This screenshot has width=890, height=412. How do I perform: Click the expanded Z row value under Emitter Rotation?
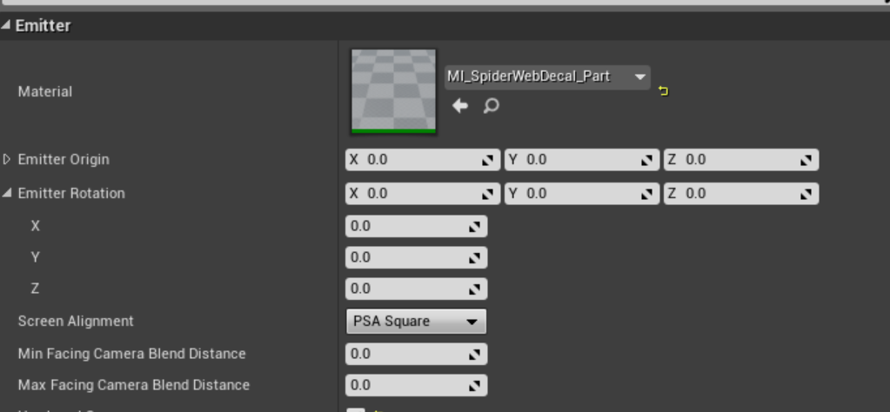[406, 289]
